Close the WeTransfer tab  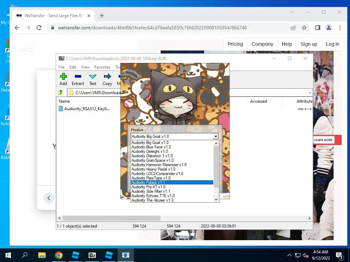pos(89,16)
